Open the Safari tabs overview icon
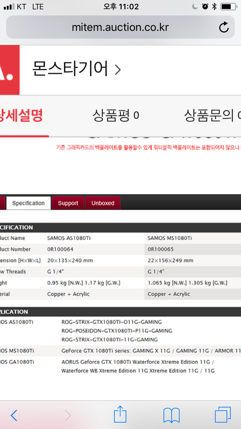 click(x=223, y=415)
